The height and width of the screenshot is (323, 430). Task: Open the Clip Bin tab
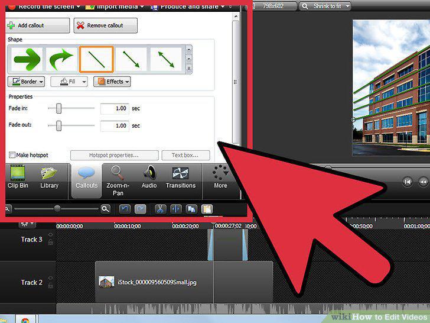tap(18, 177)
